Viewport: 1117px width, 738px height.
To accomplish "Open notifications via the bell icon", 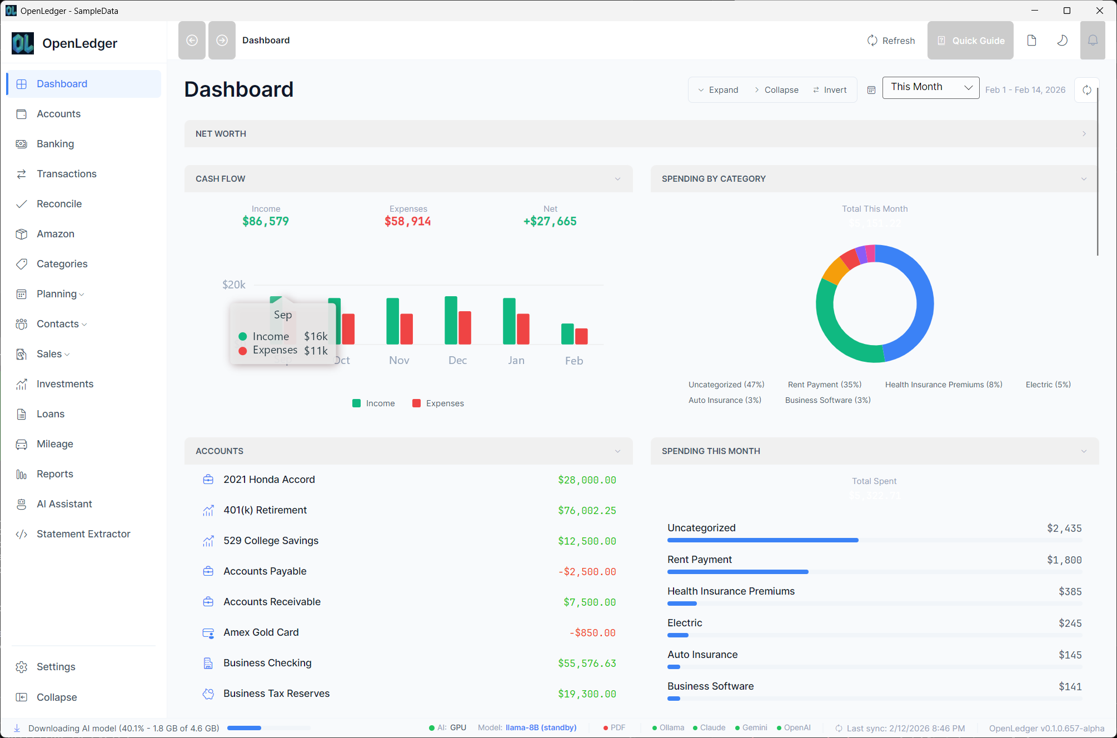I will 1093,40.
